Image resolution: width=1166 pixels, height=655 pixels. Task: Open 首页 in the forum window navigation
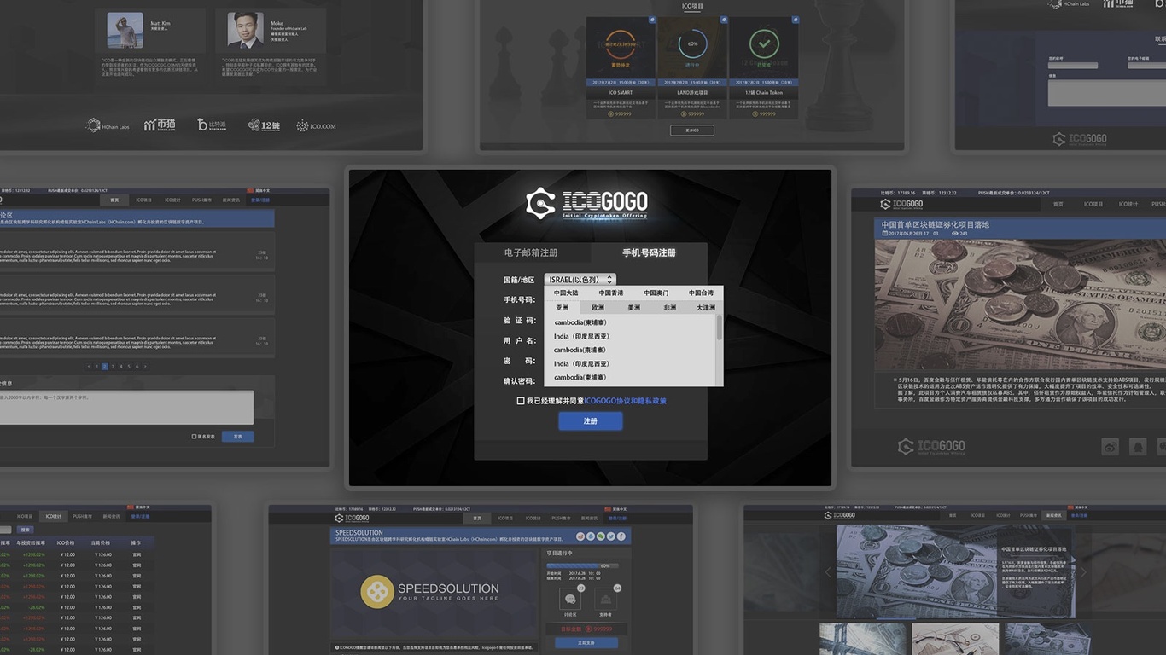pos(114,200)
